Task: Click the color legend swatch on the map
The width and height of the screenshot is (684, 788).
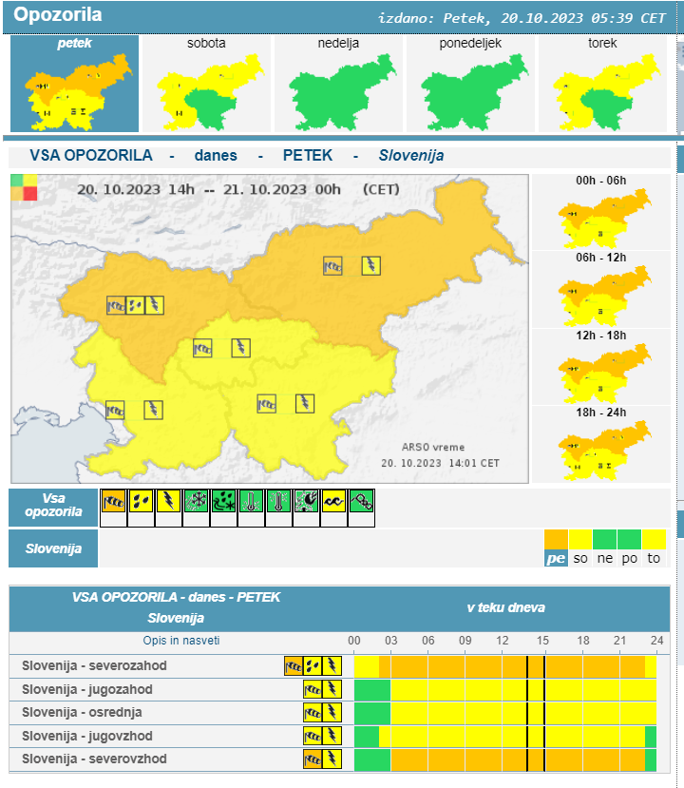Action: pos(24,187)
